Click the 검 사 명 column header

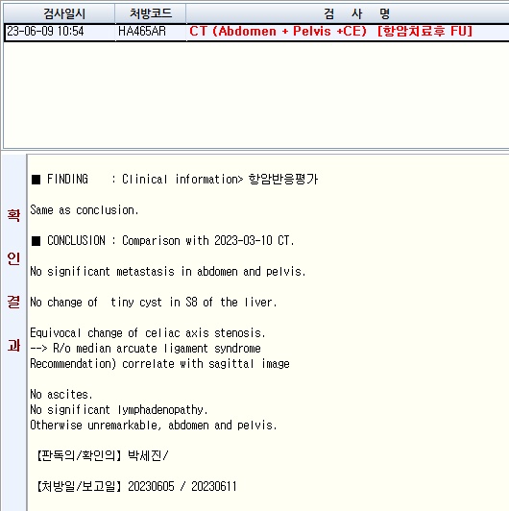click(348, 13)
